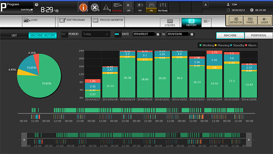Click the green Working legend swatch
Screen dimensions: 273x154
click(x=200, y=45)
